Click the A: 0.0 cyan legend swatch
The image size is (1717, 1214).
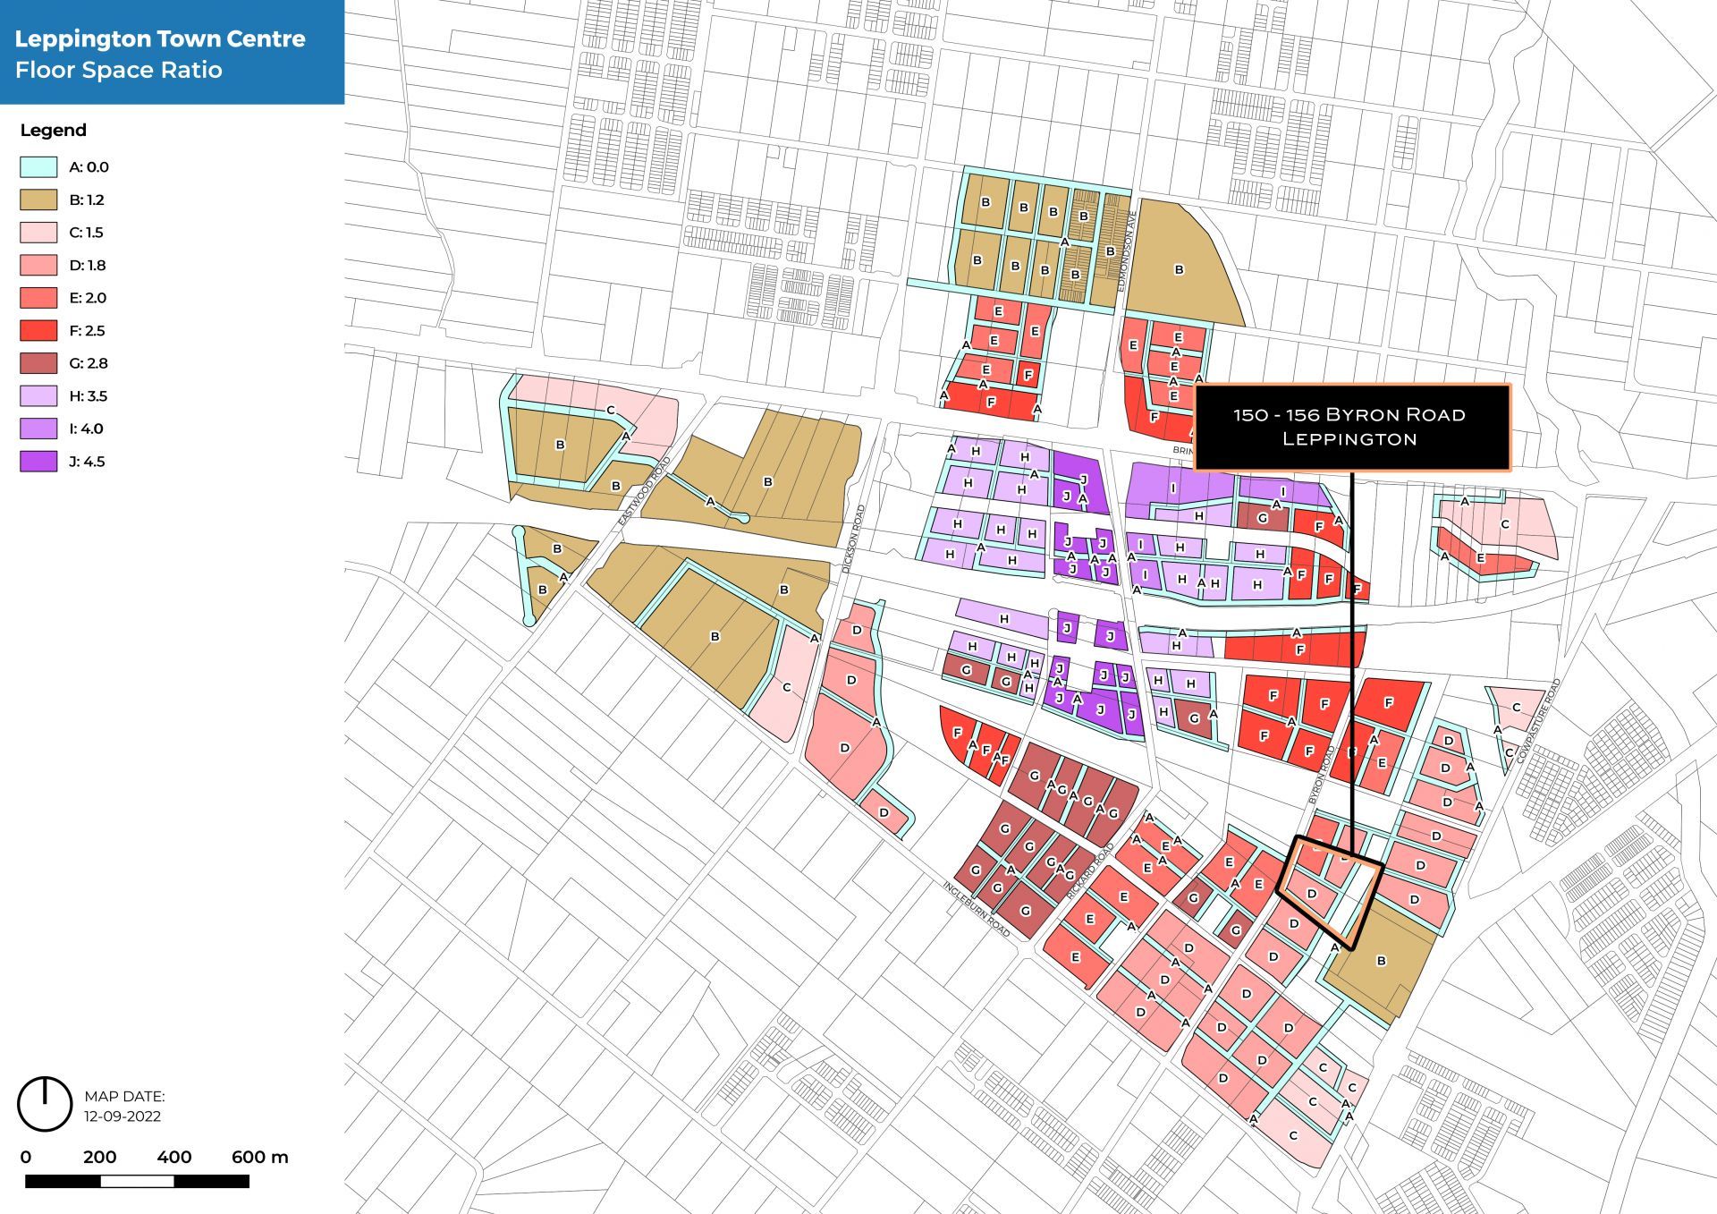point(38,167)
